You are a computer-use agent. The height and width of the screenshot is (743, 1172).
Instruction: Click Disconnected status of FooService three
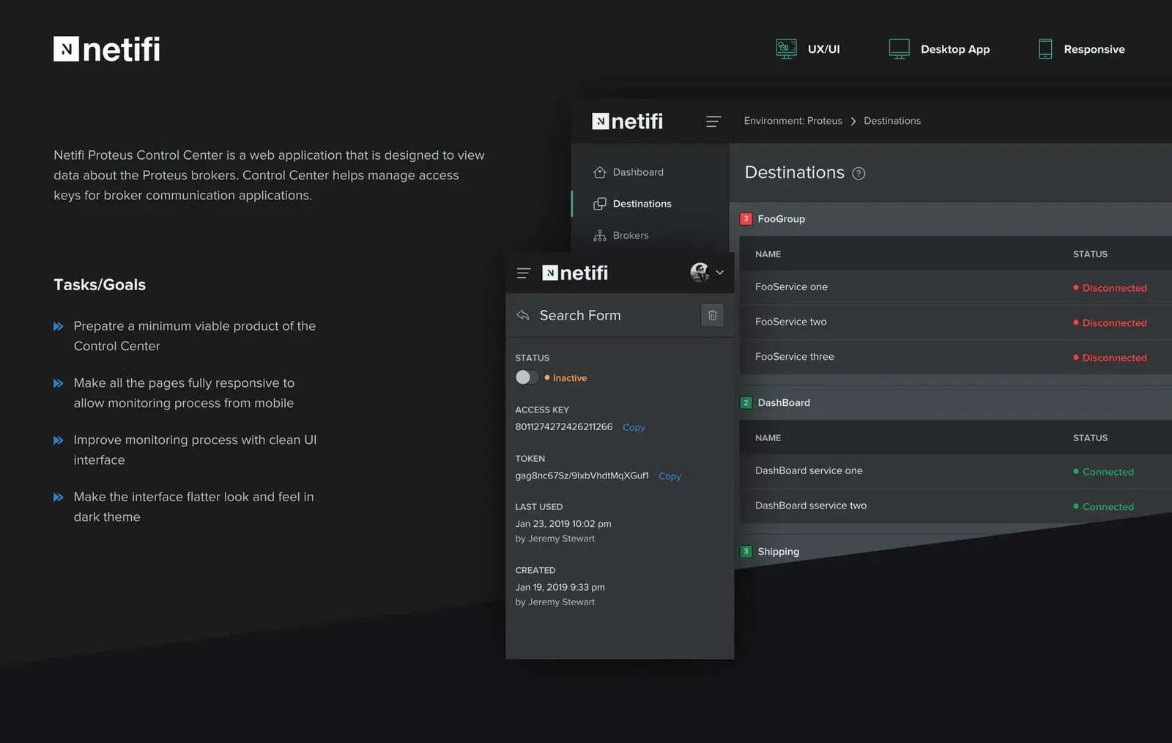[x=1110, y=358]
